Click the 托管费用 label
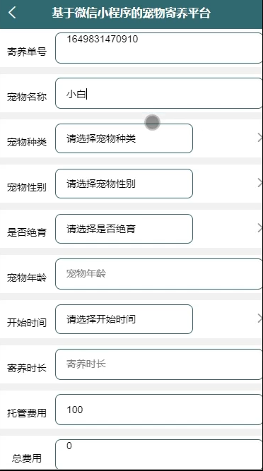Image resolution: width=263 pixels, height=471 pixels. [x=27, y=413]
